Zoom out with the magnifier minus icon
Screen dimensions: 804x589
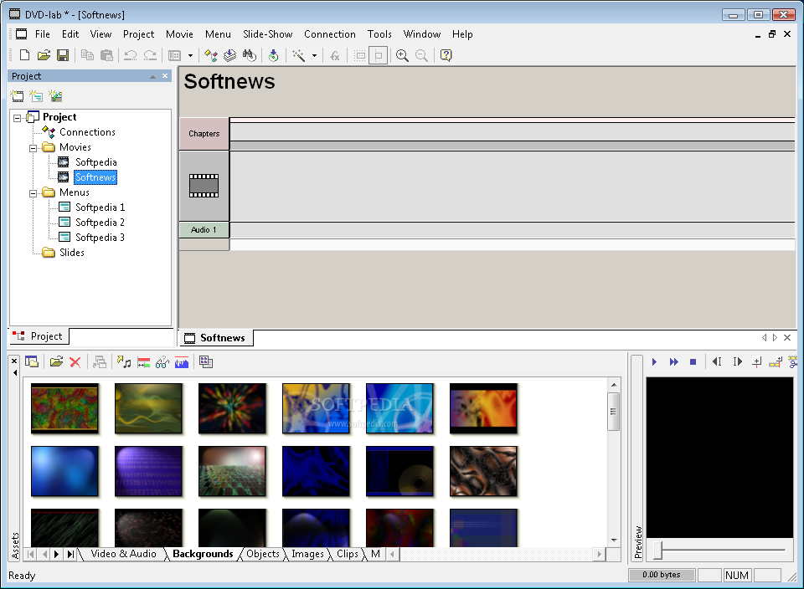coord(421,55)
